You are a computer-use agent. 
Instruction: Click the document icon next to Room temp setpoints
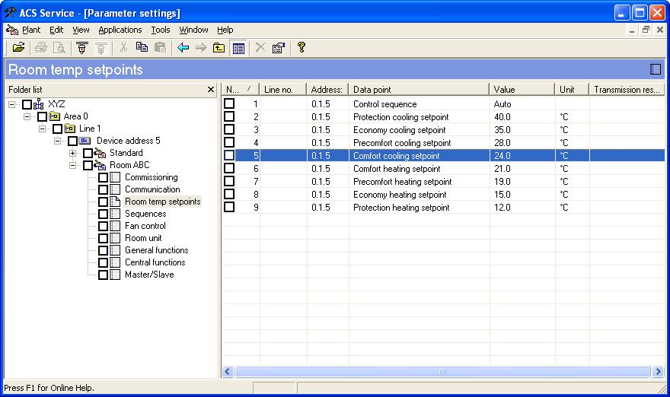pyautogui.click(x=115, y=202)
